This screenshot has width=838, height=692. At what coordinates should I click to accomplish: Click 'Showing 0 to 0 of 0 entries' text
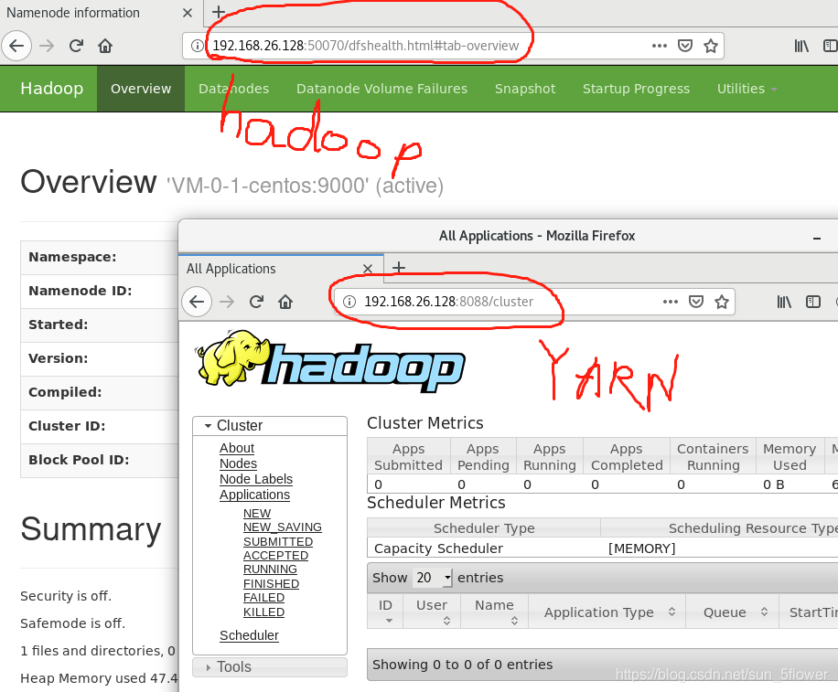(462, 665)
